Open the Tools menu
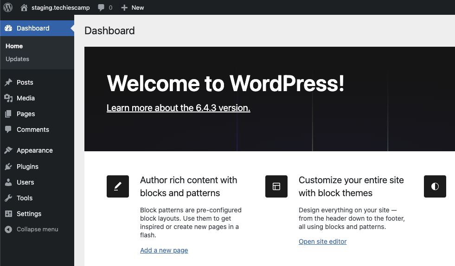Image resolution: width=455 pixels, height=266 pixels. 25,198
